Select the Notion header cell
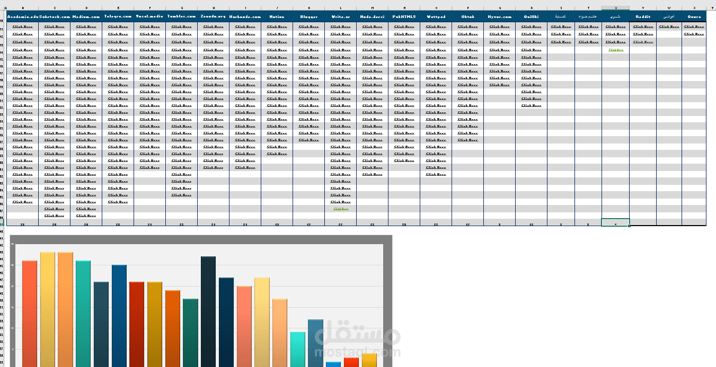Viewport: 716px width, 367px height. click(277, 17)
